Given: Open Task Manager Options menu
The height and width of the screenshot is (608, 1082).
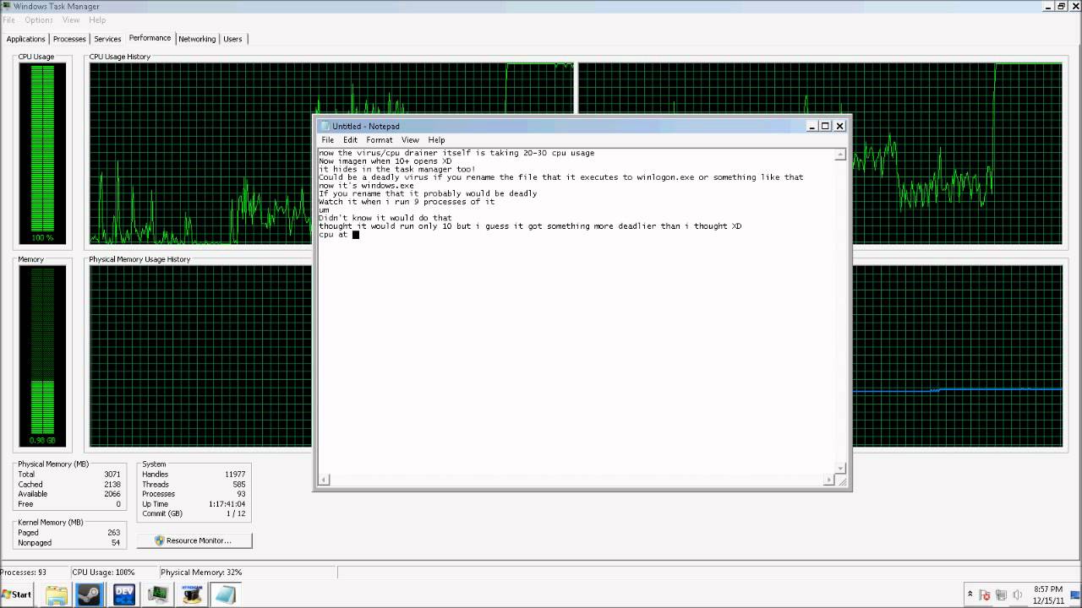Looking at the screenshot, I should coord(39,19).
